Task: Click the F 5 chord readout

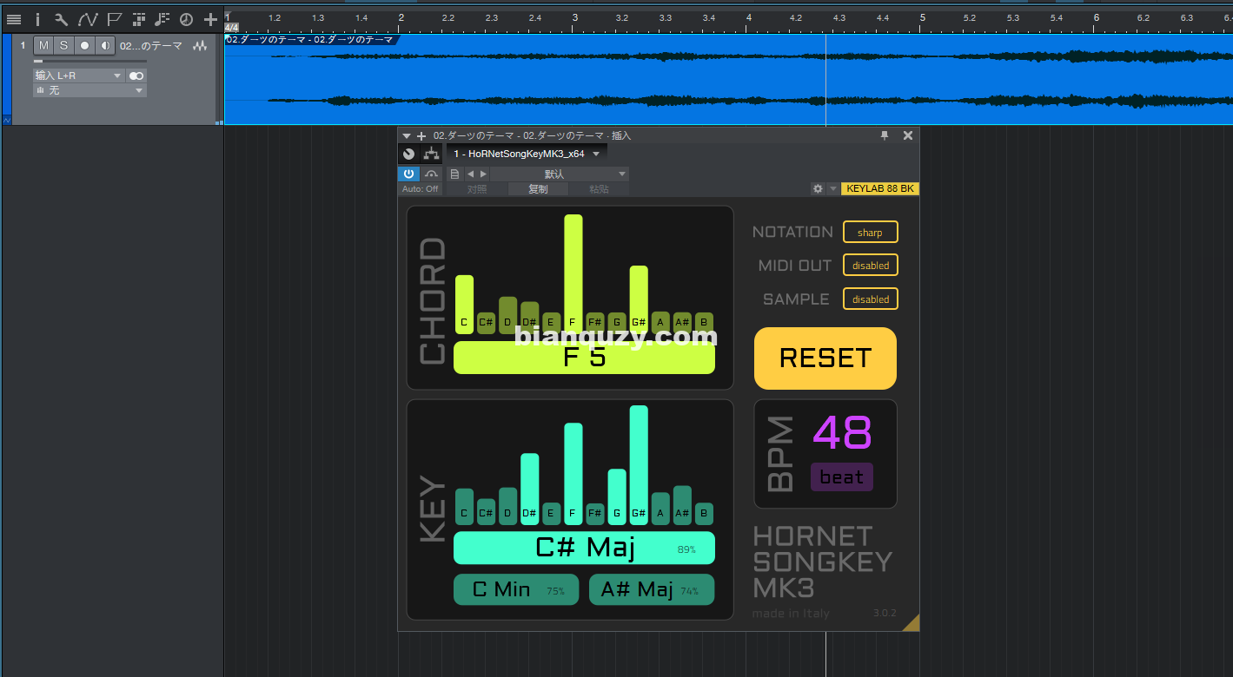Action: coord(584,358)
